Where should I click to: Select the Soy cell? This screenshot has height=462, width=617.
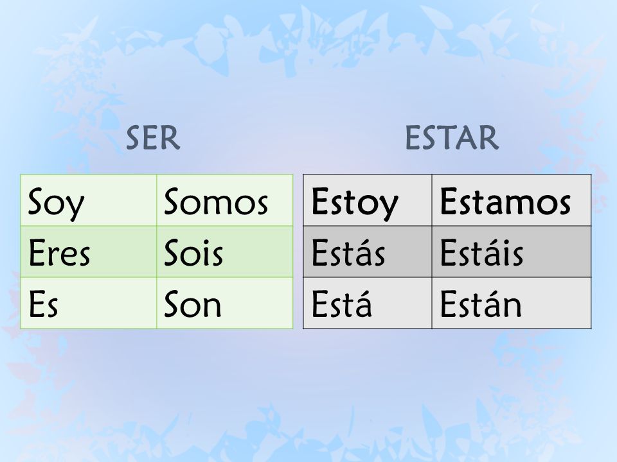coord(89,200)
